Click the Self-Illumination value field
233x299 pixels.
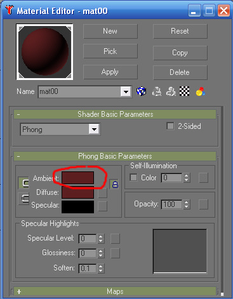pos(171,178)
